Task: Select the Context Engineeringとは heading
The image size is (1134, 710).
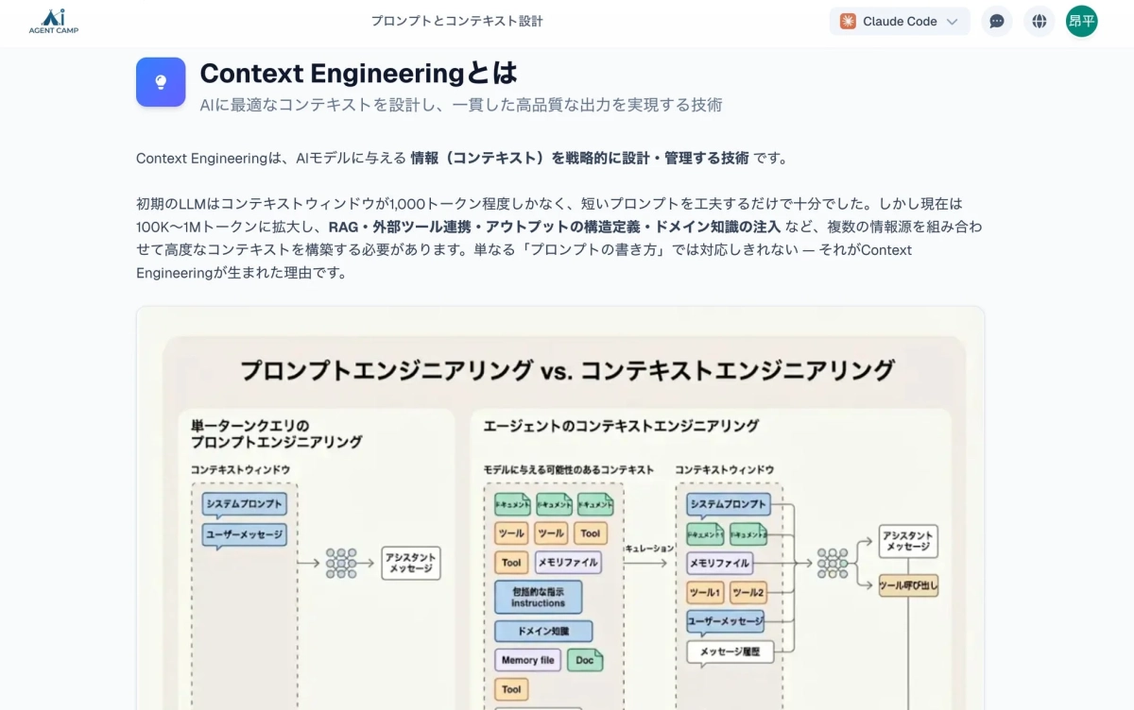Action: pyautogui.click(x=357, y=73)
